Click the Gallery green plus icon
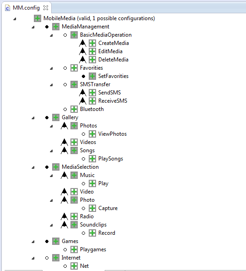The width and height of the screenshot is (246, 271). [56, 117]
